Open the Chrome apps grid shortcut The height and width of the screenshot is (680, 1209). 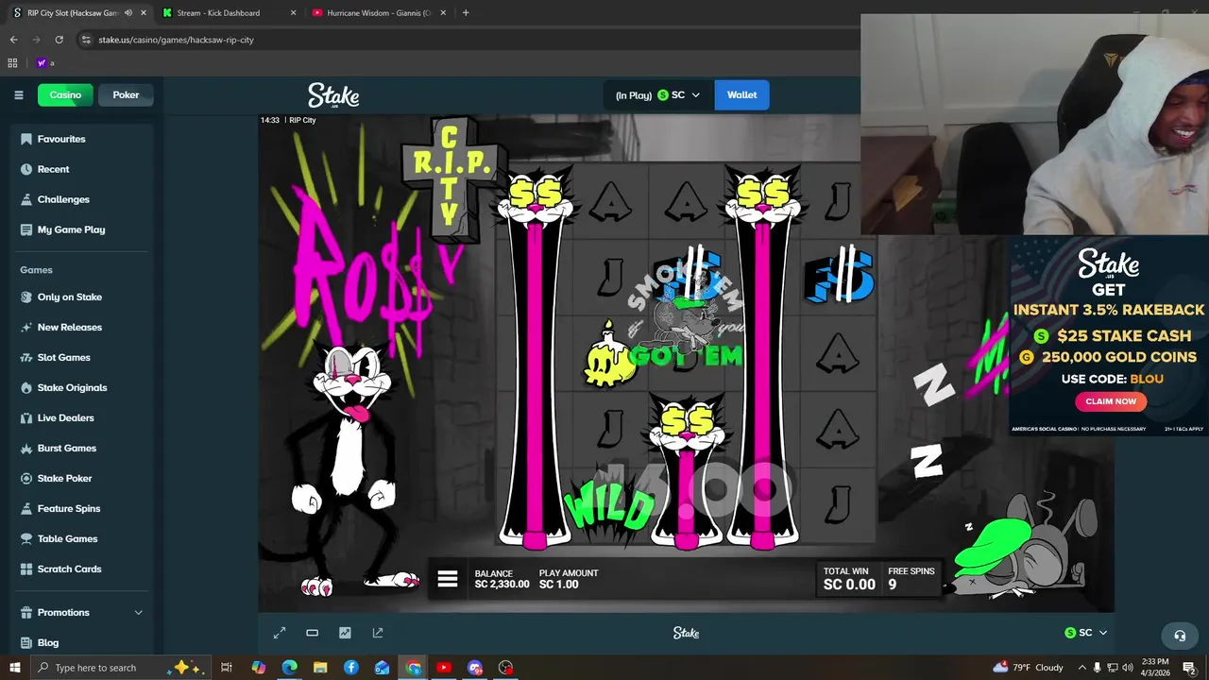(12, 63)
